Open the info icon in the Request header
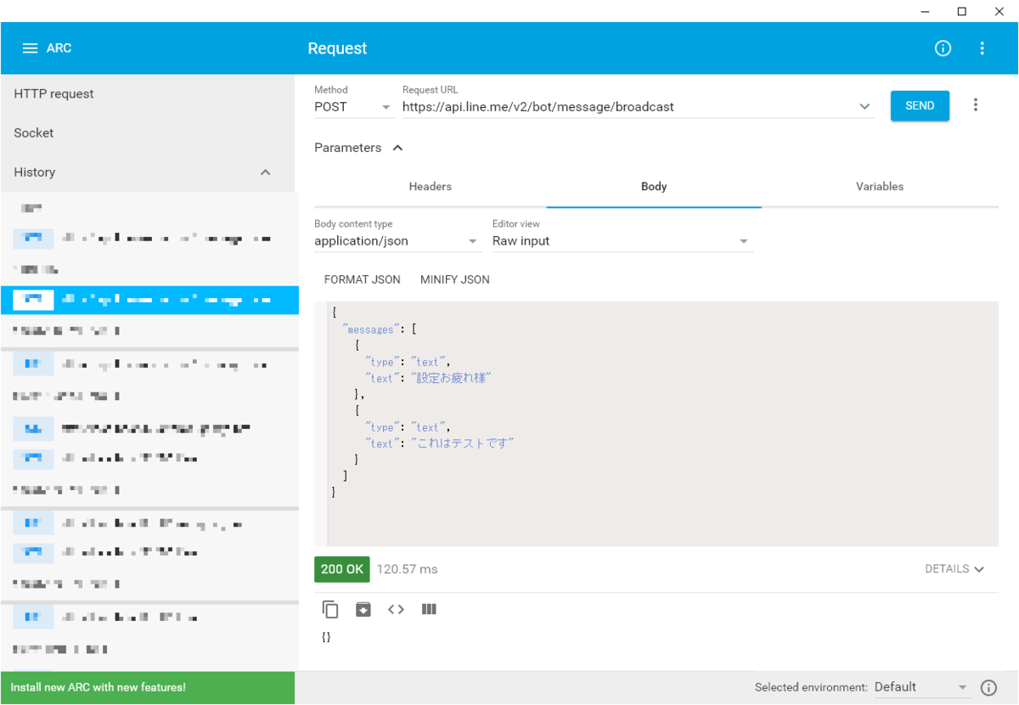Image resolution: width=1019 pixels, height=705 pixels. click(943, 48)
